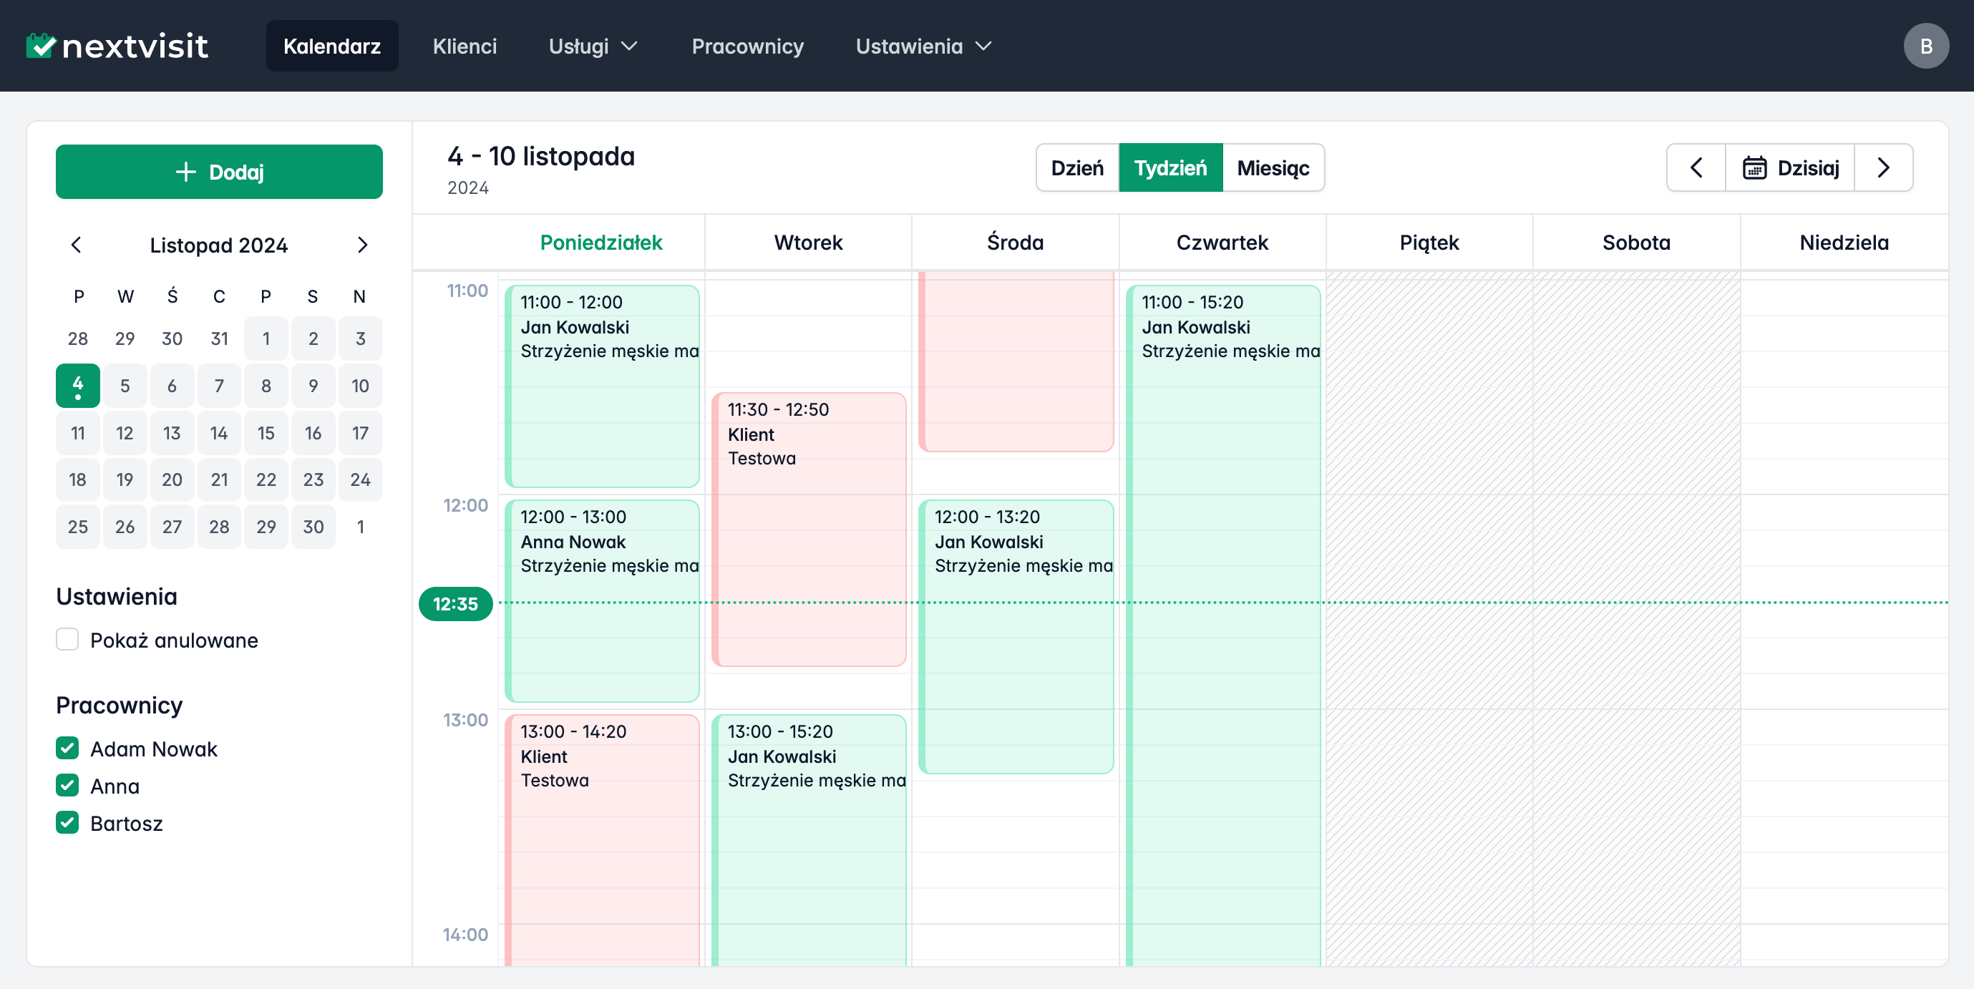This screenshot has width=1974, height=989.
Task: Select November 10 in mini calendar
Action: 360,385
